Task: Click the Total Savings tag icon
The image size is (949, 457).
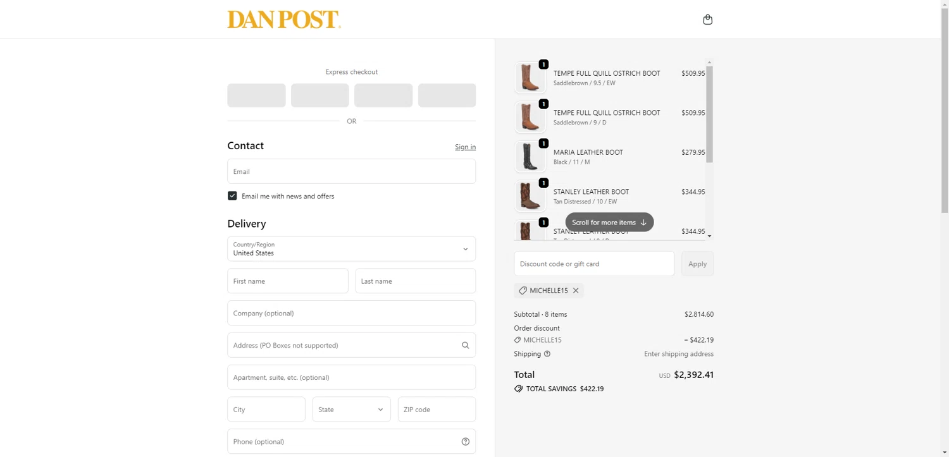Action: pos(518,389)
